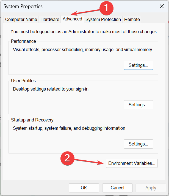Dismiss dialog with Cancel button

point(118,188)
